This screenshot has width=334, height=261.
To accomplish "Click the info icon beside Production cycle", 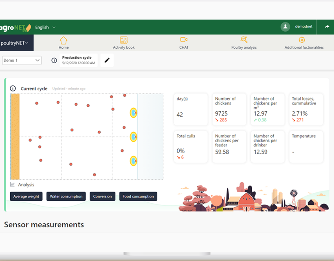I will [x=54, y=60].
